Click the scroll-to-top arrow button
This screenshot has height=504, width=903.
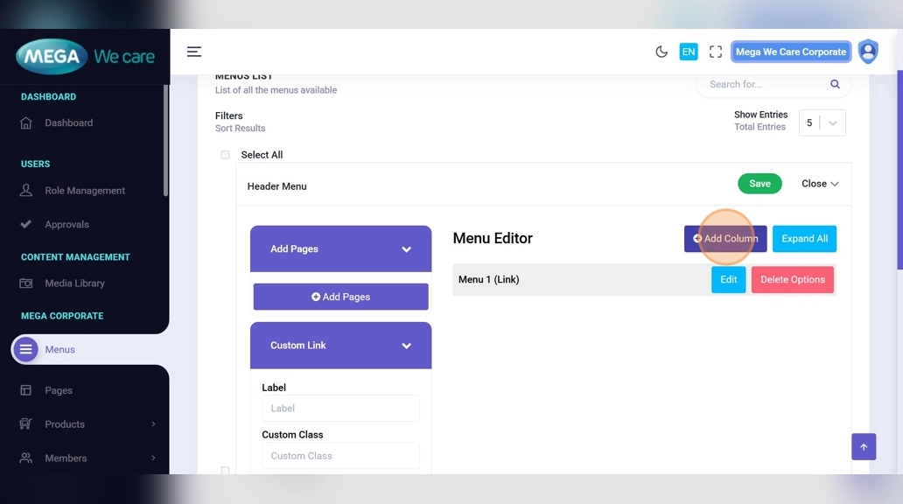(x=863, y=447)
